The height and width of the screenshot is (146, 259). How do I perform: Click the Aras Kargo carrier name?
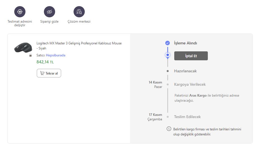click(x=198, y=95)
